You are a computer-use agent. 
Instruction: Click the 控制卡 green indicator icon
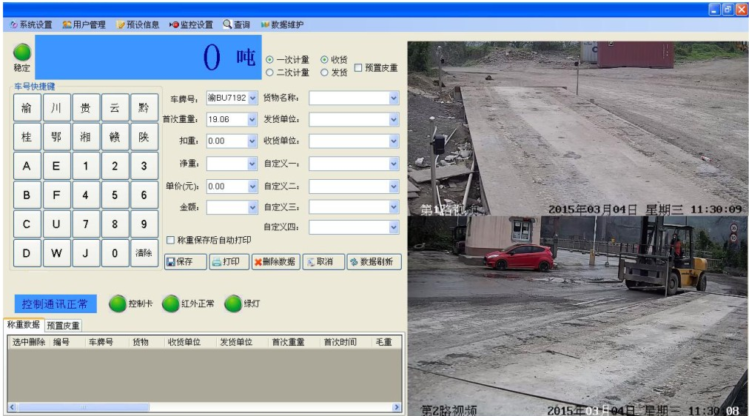(x=118, y=303)
